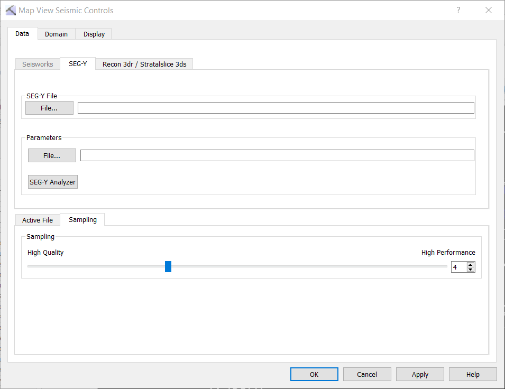Click File... button under SEG-Y File
The height and width of the screenshot is (389, 505).
[49, 108]
